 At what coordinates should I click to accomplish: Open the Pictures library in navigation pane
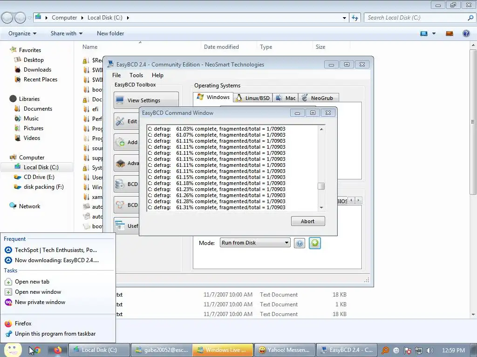34,128
